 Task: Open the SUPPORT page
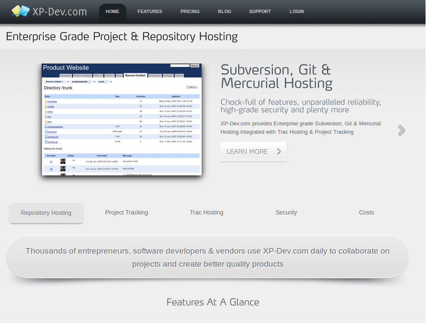click(x=260, y=11)
